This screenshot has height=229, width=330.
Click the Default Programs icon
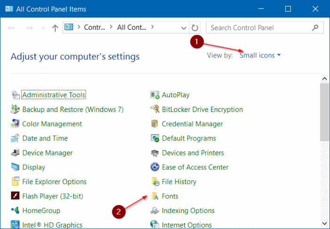[155, 138]
